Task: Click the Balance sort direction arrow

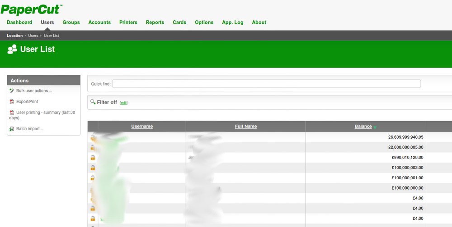Action: (375, 127)
